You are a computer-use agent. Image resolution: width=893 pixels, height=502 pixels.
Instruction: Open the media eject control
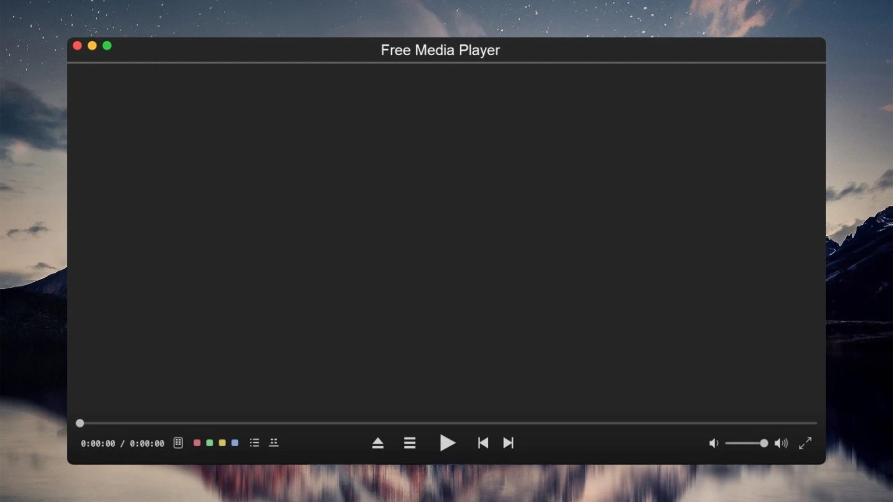(378, 443)
